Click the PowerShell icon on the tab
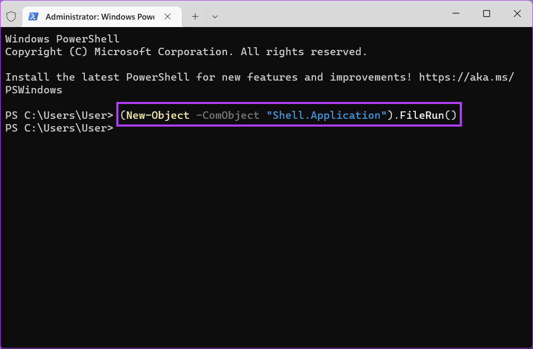Screen dimensions: 533x349 coord(33,16)
